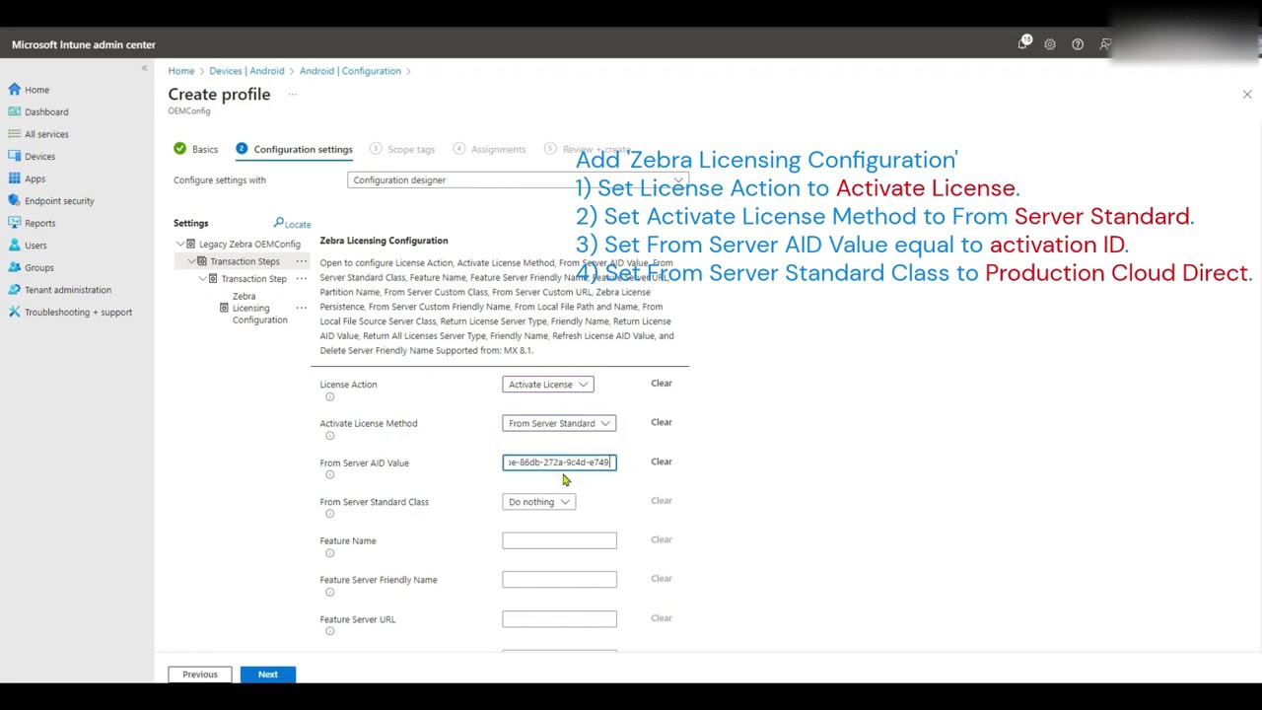The width and height of the screenshot is (1262, 710).
Task: Select the Configuration settings step
Action: point(294,149)
